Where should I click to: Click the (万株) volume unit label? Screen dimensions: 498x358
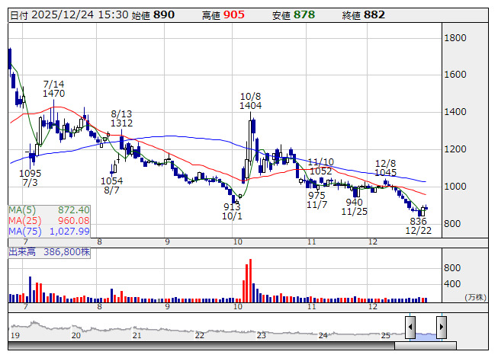[x=475, y=297]
